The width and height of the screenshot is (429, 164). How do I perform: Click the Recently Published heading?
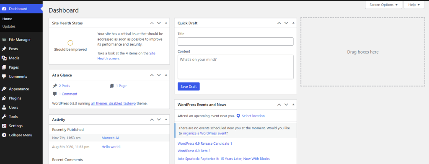(68, 130)
